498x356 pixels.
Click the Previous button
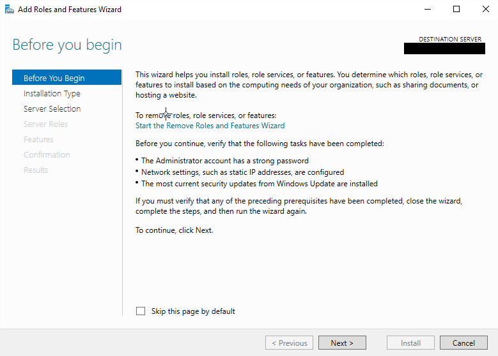click(x=289, y=343)
